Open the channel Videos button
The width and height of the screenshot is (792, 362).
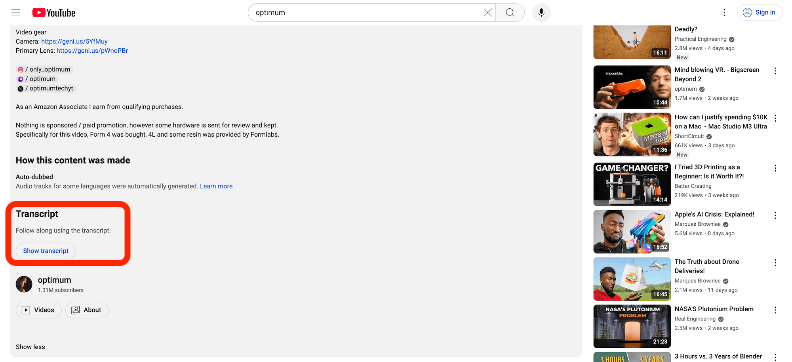click(x=38, y=310)
